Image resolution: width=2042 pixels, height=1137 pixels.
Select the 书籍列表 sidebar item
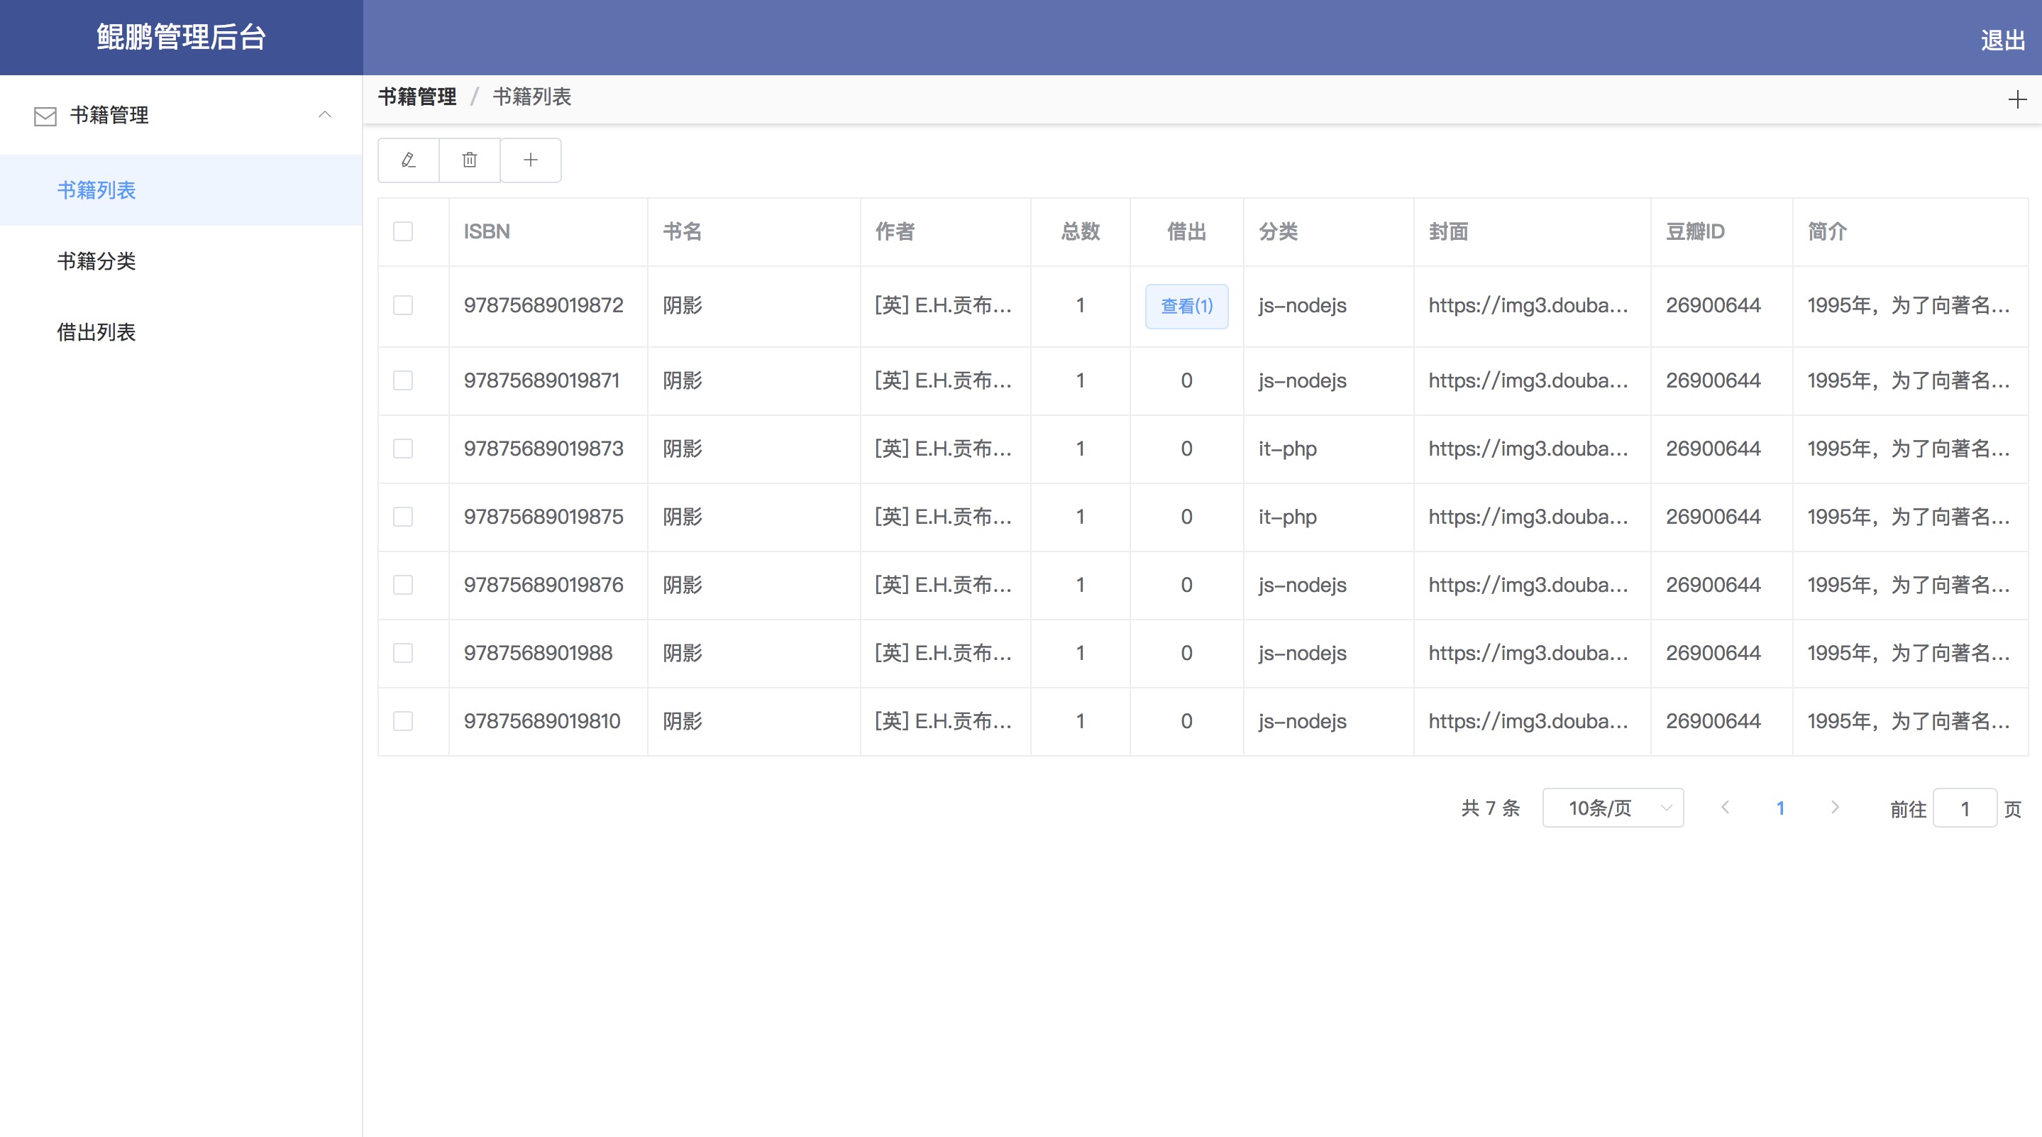tap(96, 190)
